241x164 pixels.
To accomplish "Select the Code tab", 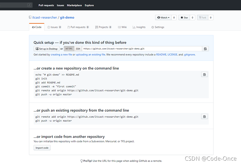I will 37,27.
